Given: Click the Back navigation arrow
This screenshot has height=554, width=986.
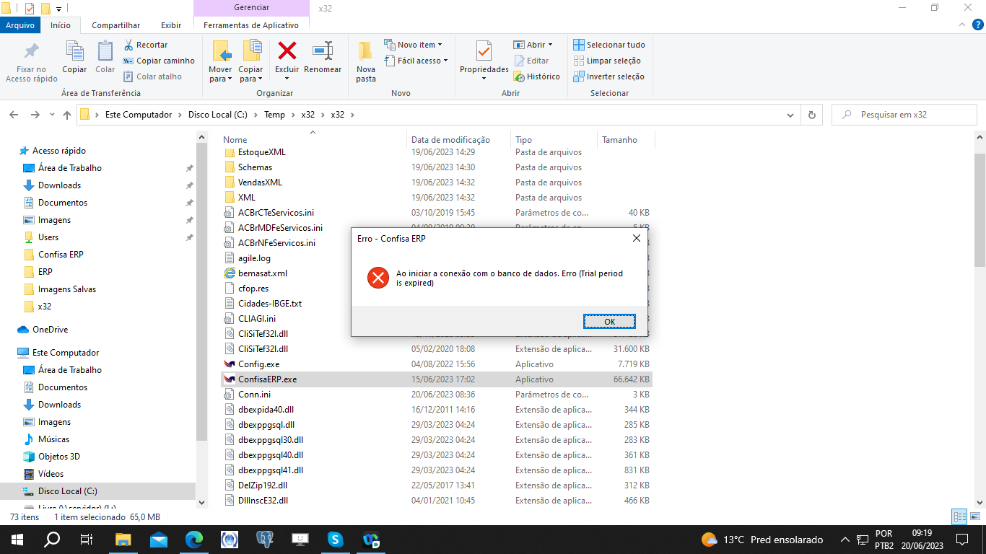Looking at the screenshot, I should (x=13, y=115).
